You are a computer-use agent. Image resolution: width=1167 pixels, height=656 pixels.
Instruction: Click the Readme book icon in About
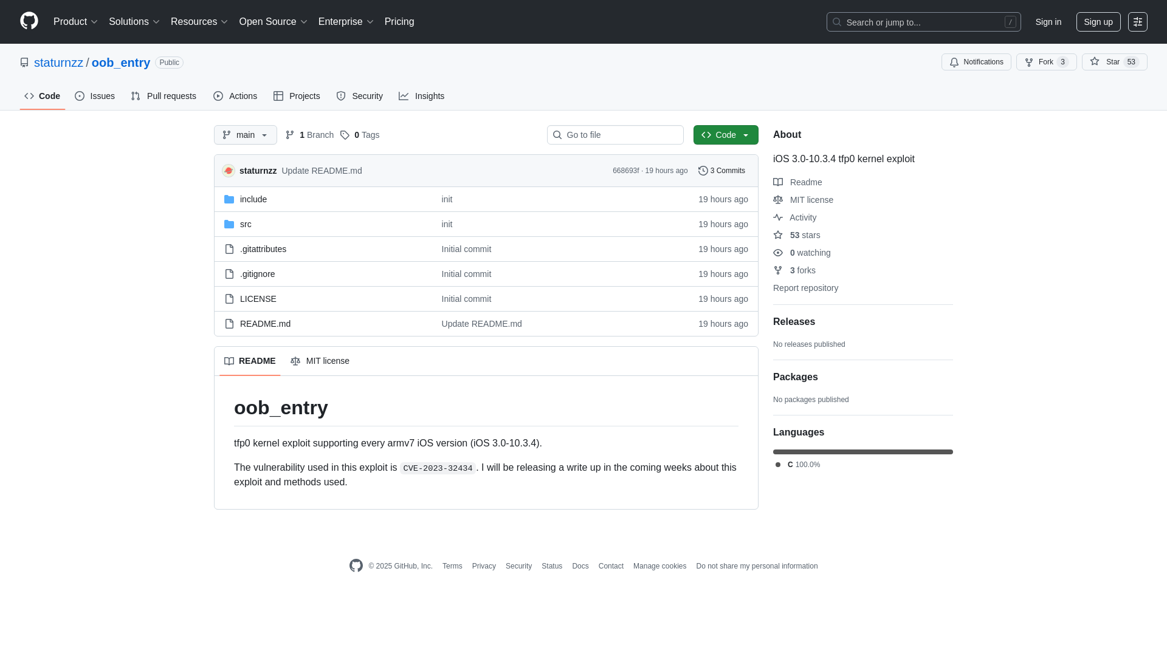(778, 182)
